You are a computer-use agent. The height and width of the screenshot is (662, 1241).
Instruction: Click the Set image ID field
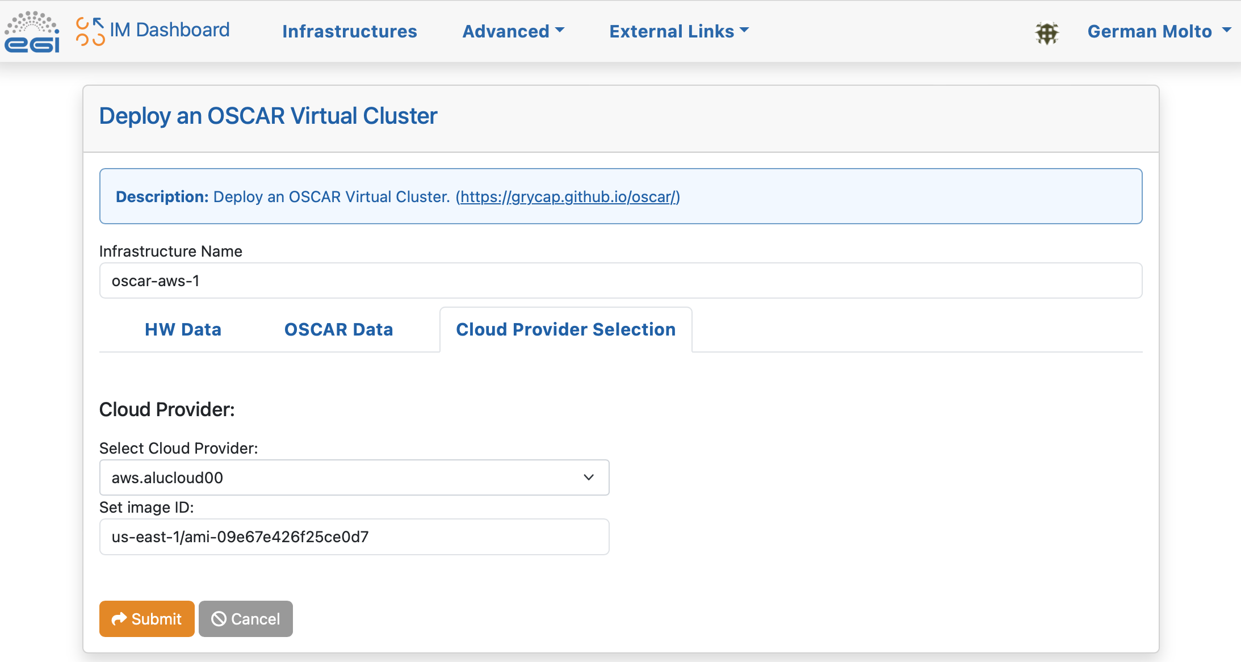[354, 537]
